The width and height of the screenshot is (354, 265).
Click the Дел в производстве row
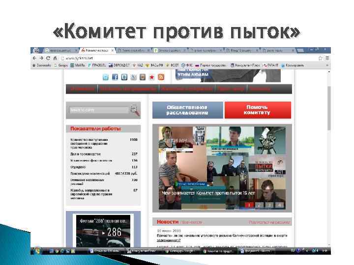pos(104,154)
